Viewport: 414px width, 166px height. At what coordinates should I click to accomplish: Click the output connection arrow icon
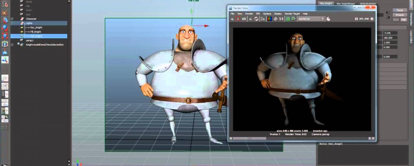[388, 17]
